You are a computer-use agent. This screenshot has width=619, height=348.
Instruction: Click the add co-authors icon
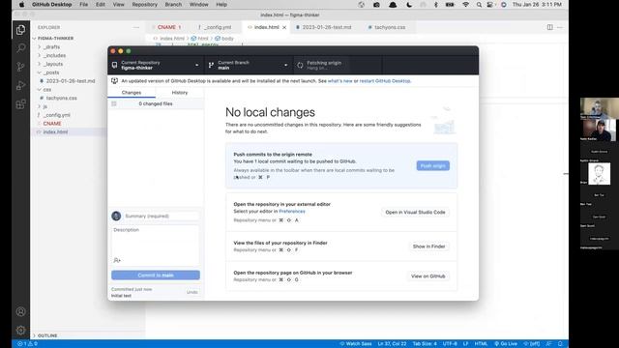117,260
